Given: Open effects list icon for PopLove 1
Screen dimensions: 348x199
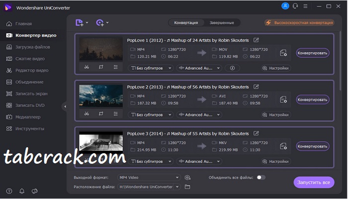Looking at the screenshot, I should 116,67.
